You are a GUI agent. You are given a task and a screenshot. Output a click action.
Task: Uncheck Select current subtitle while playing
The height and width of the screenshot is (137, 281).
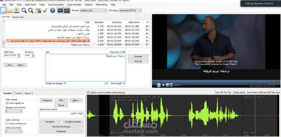click(88, 93)
